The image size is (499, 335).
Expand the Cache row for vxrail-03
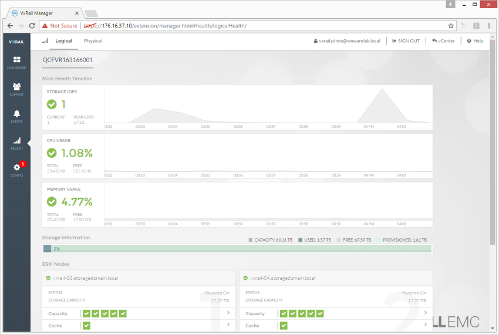coord(228,325)
